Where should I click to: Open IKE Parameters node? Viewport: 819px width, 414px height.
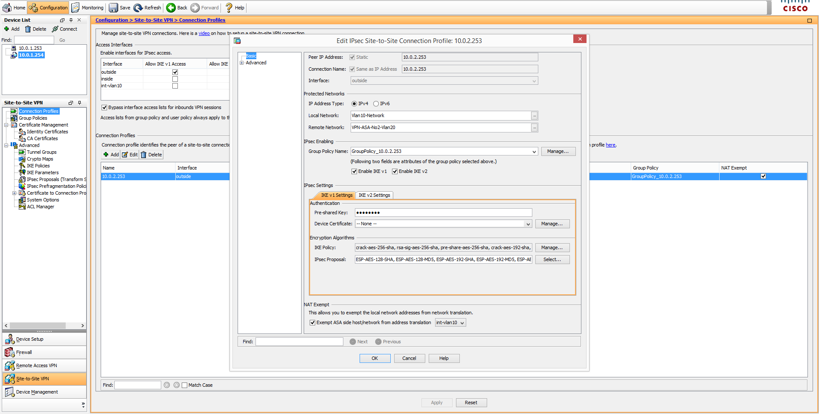click(x=43, y=172)
